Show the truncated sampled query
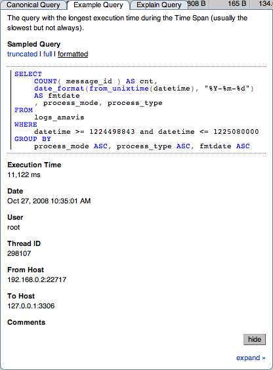The height and width of the screenshot is (370, 273). 22,54
